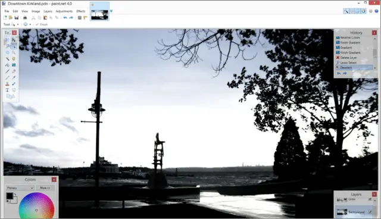Click the Save icon in the toolbar

(x=16, y=18)
